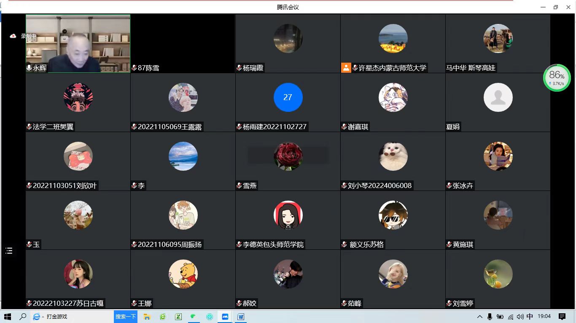Viewport: 576px width, 323px height.
Task: Click the orange host badge next to 许星杰
Action: (346, 68)
